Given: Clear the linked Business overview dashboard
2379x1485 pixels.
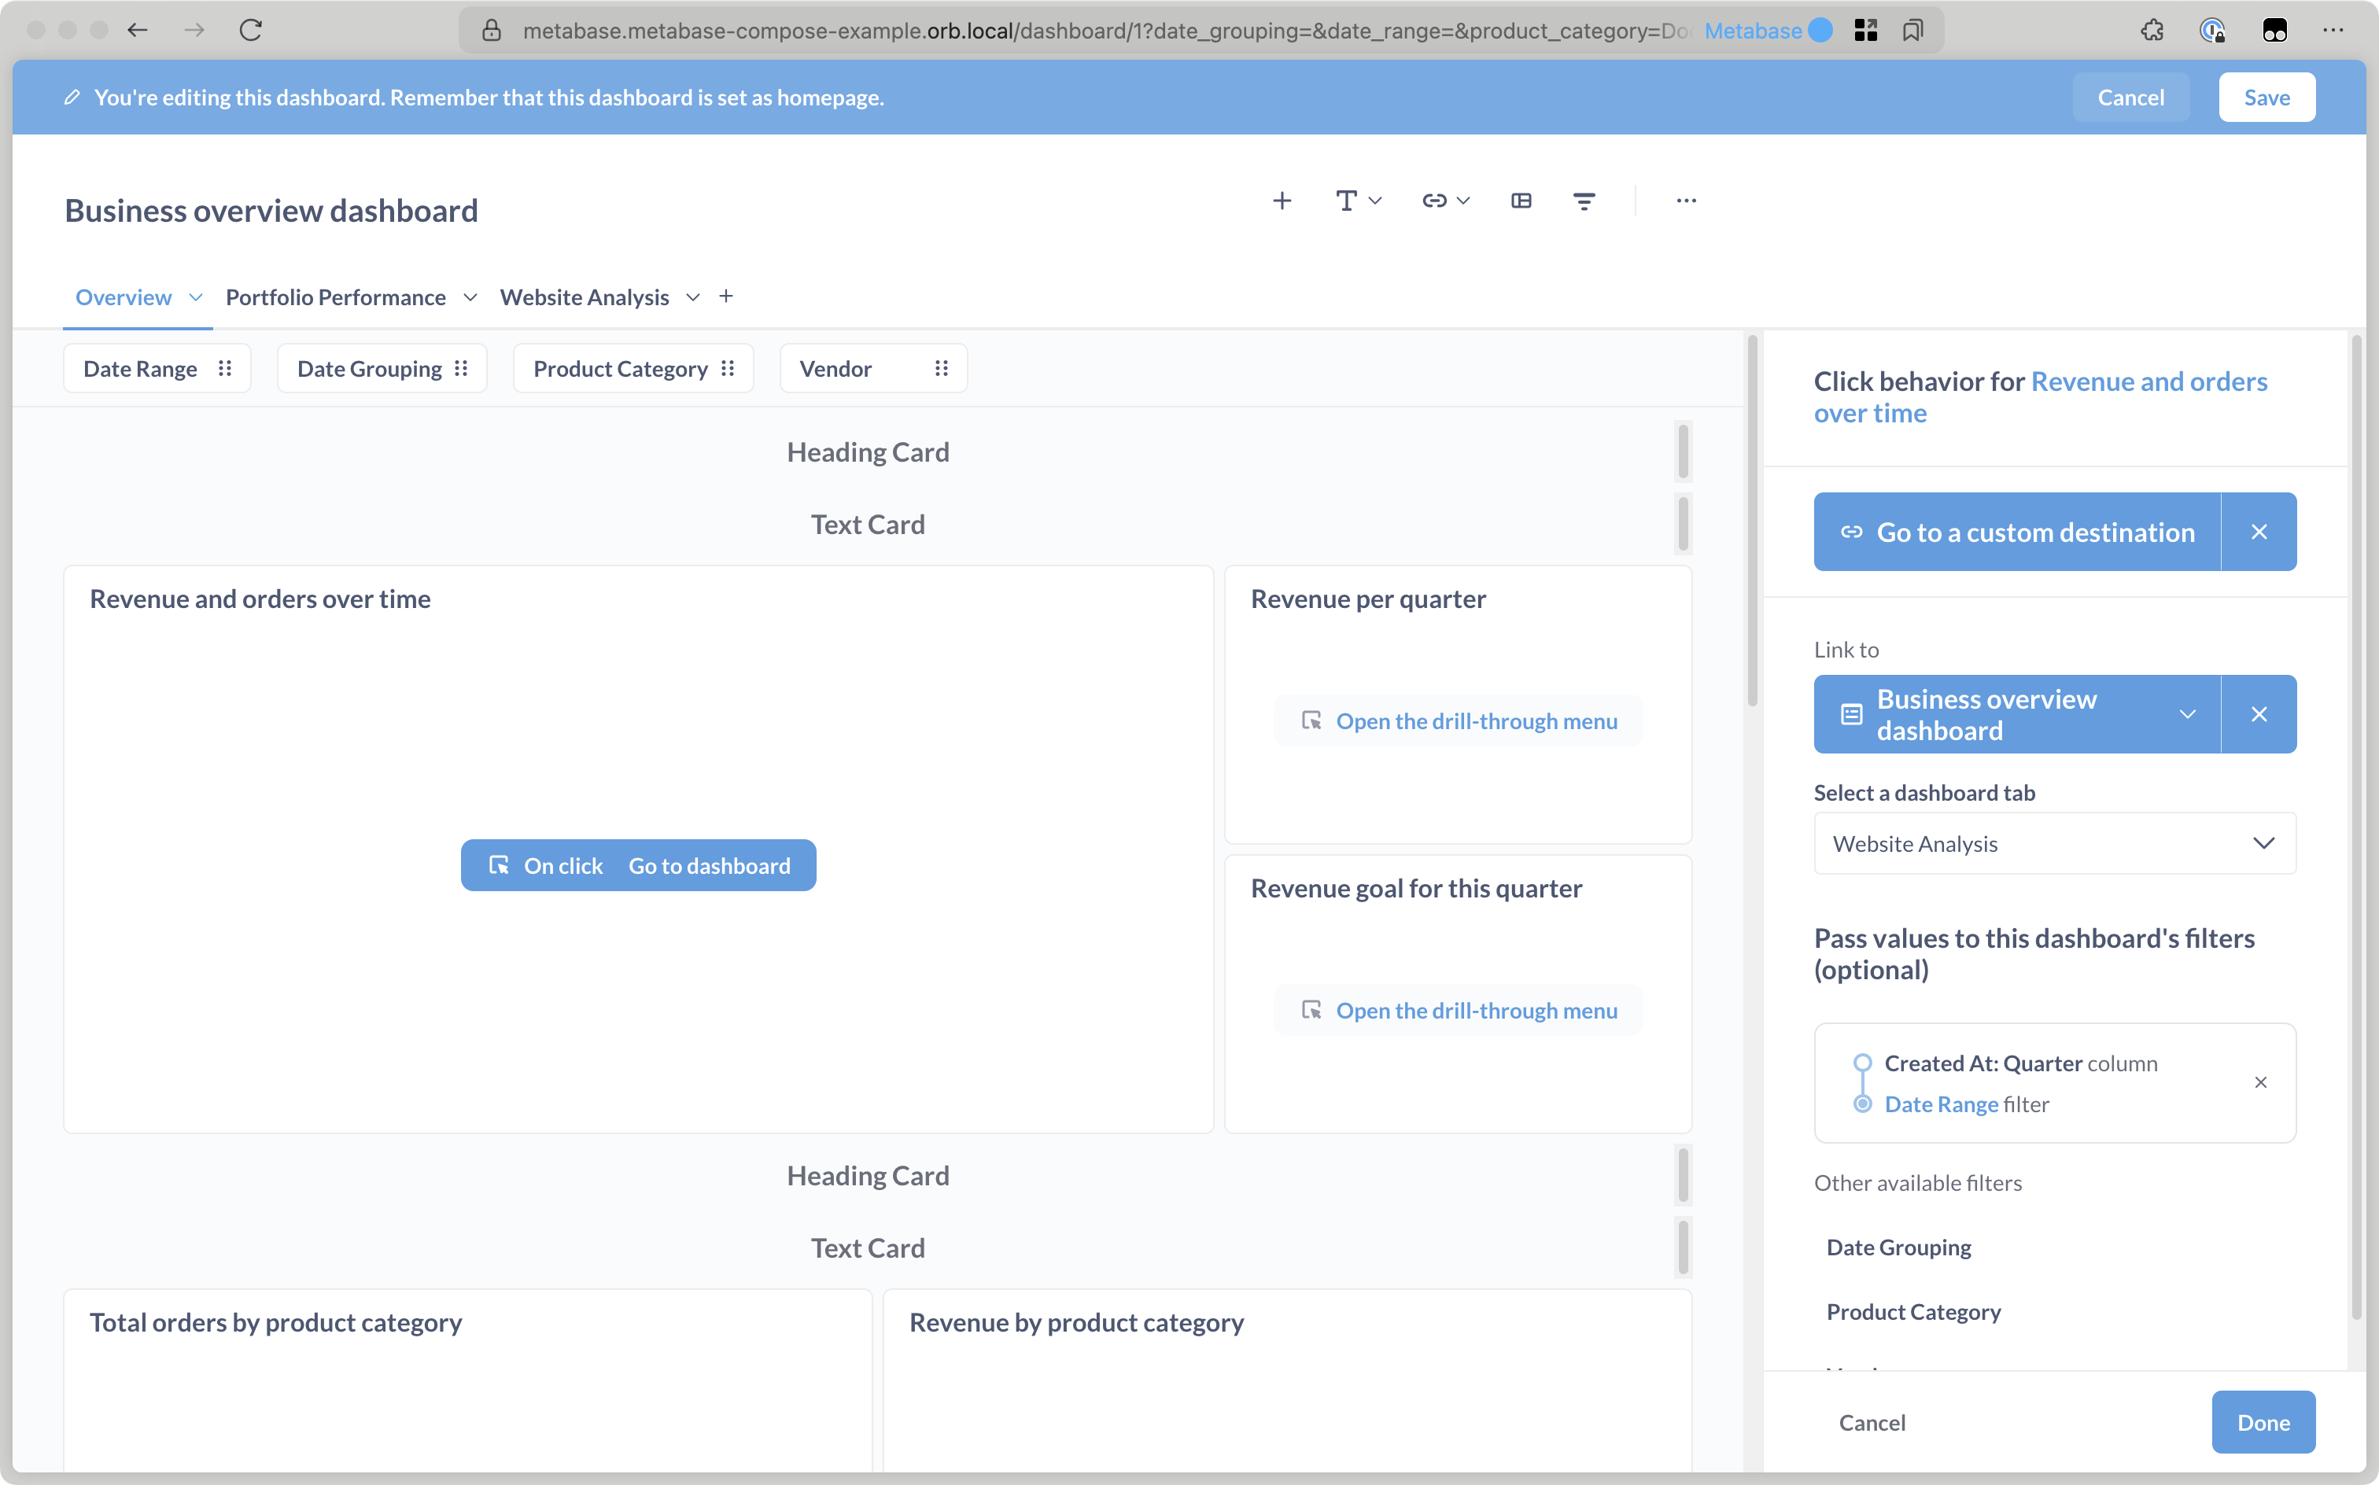Looking at the screenshot, I should [x=2258, y=715].
